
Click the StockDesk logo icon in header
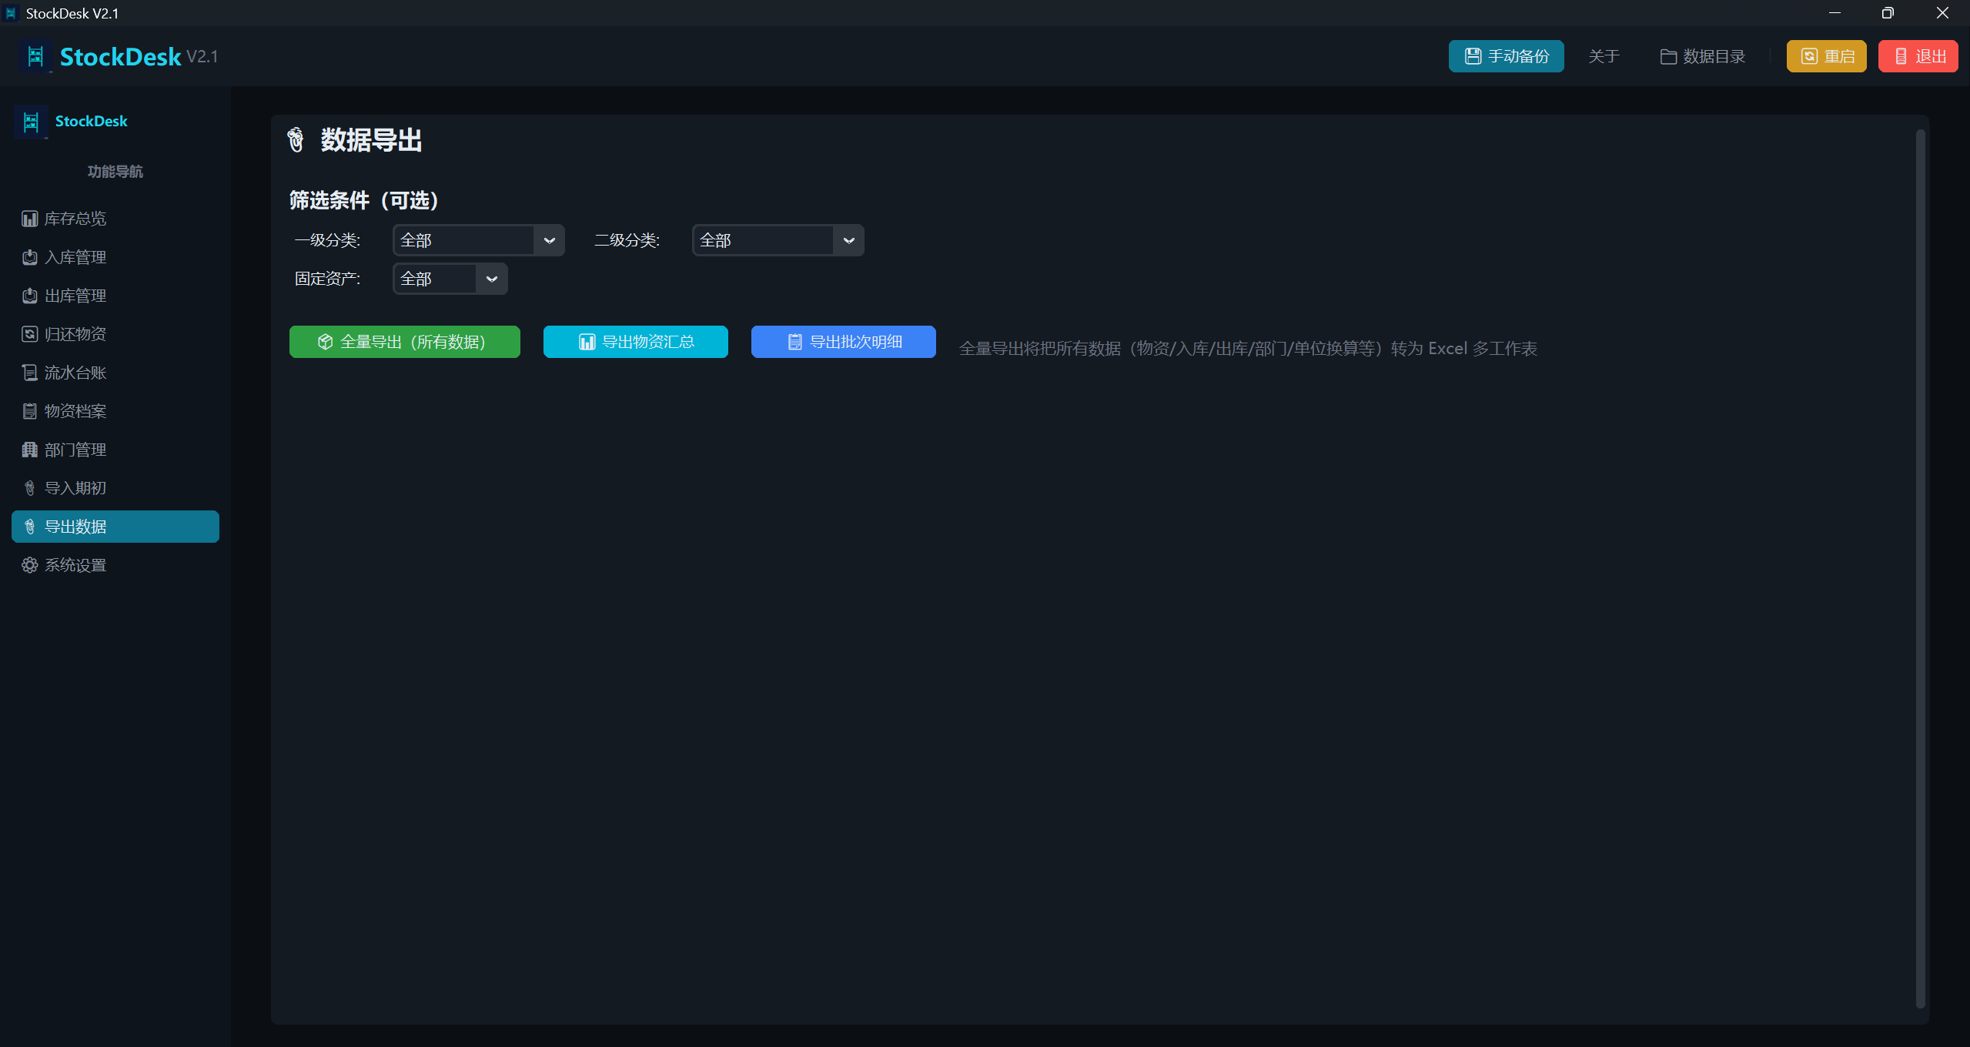click(x=35, y=56)
